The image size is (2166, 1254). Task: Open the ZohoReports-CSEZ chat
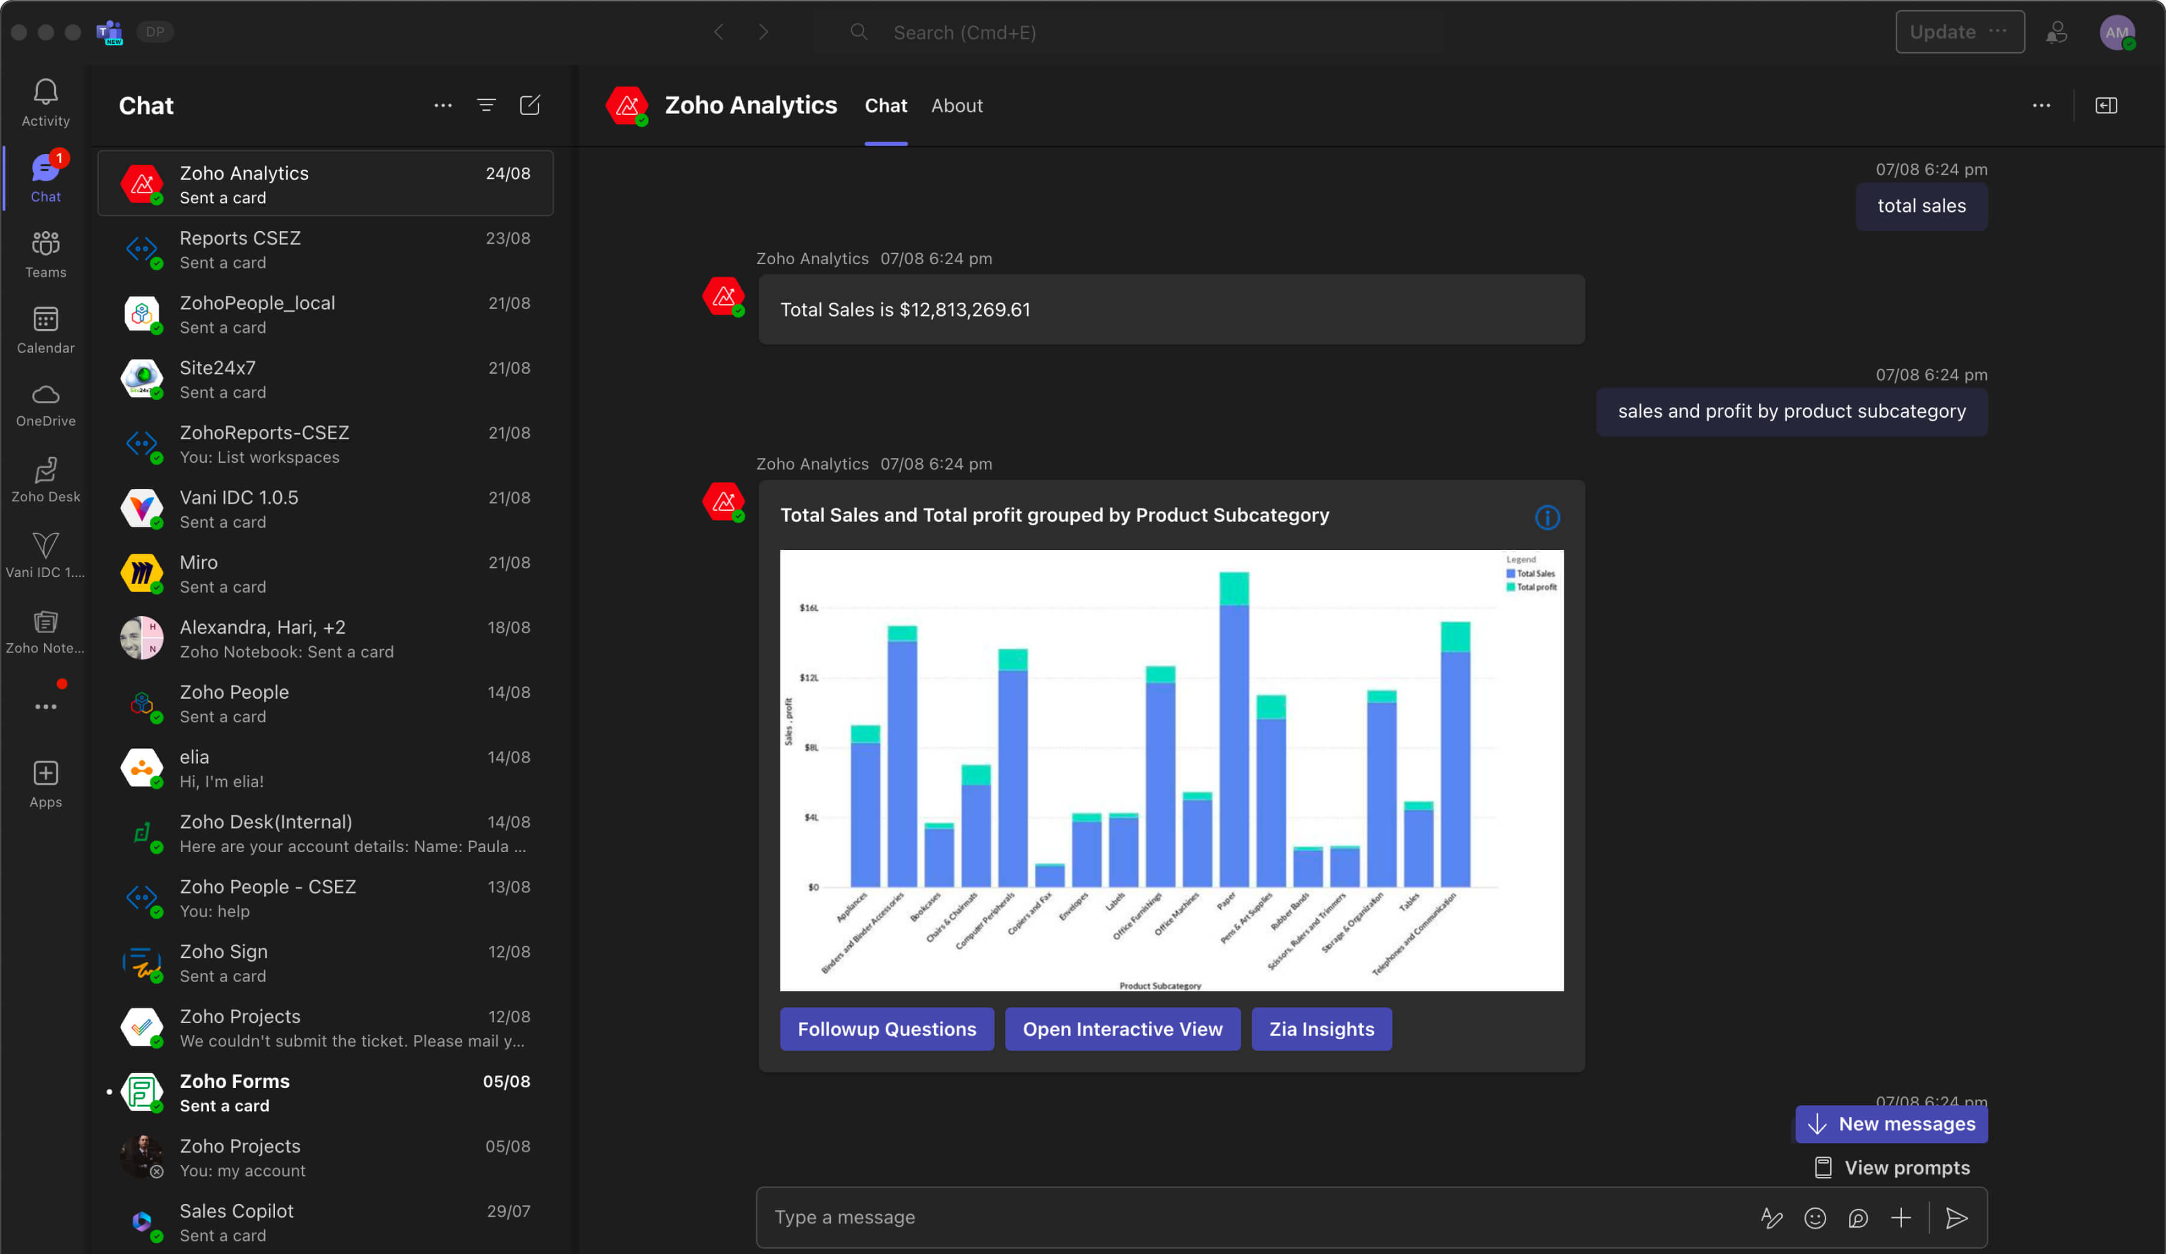point(325,443)
